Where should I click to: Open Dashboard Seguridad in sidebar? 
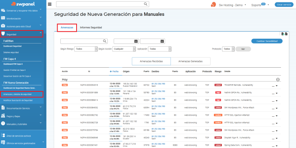click(12, 46)
